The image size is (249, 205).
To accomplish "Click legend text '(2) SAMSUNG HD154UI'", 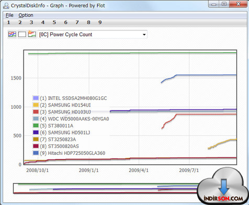I will coord(65,105).
